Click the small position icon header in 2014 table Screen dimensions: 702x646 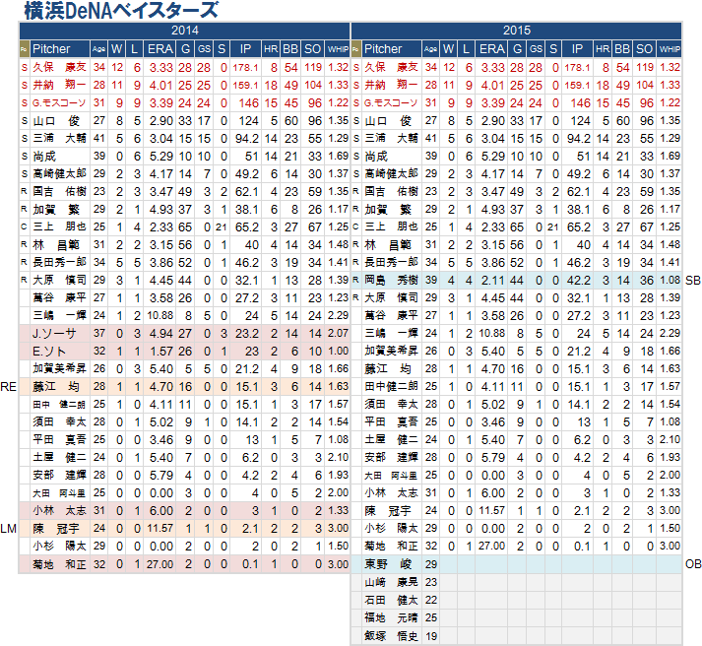pyautogui.click(x=25, y=49)
